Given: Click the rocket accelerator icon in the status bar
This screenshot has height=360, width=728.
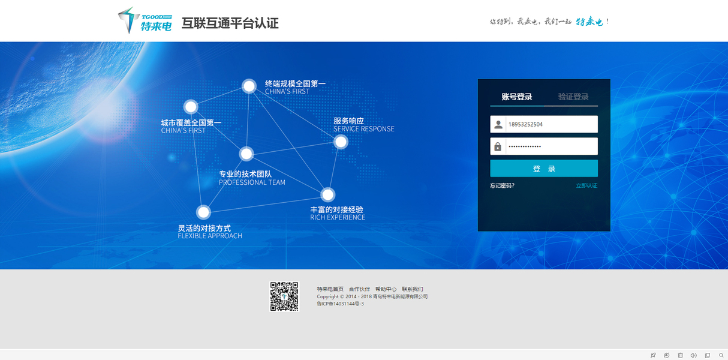Looking at the screenshot, I should pos(653,355).
